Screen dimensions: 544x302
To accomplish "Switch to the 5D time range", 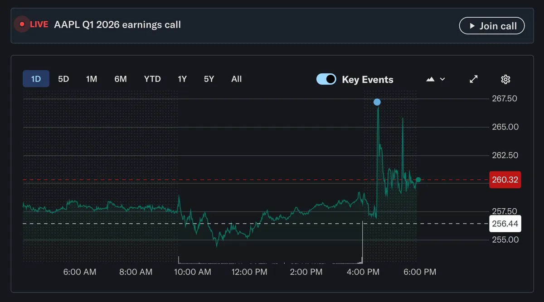I will pos(63,79).
